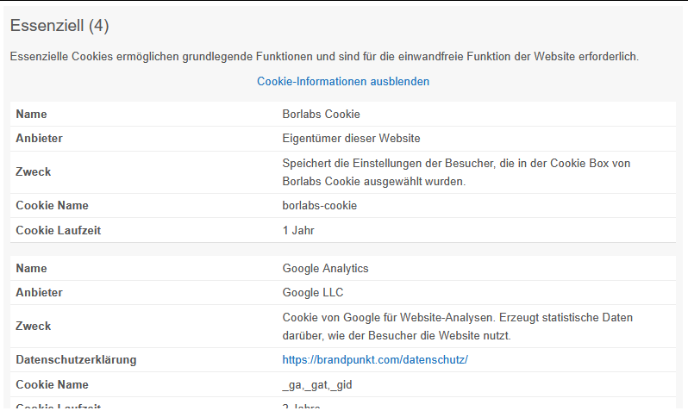Screen dimensions: 688x417
Task: Click the 'Google Analytics' name value
Action: click(325, 268)
